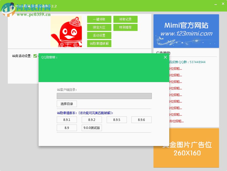Select QQ badge wall version 8.9

click(x=67, y=128)
